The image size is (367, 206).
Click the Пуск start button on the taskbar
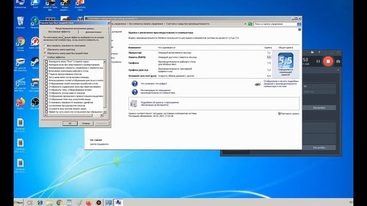19,203
